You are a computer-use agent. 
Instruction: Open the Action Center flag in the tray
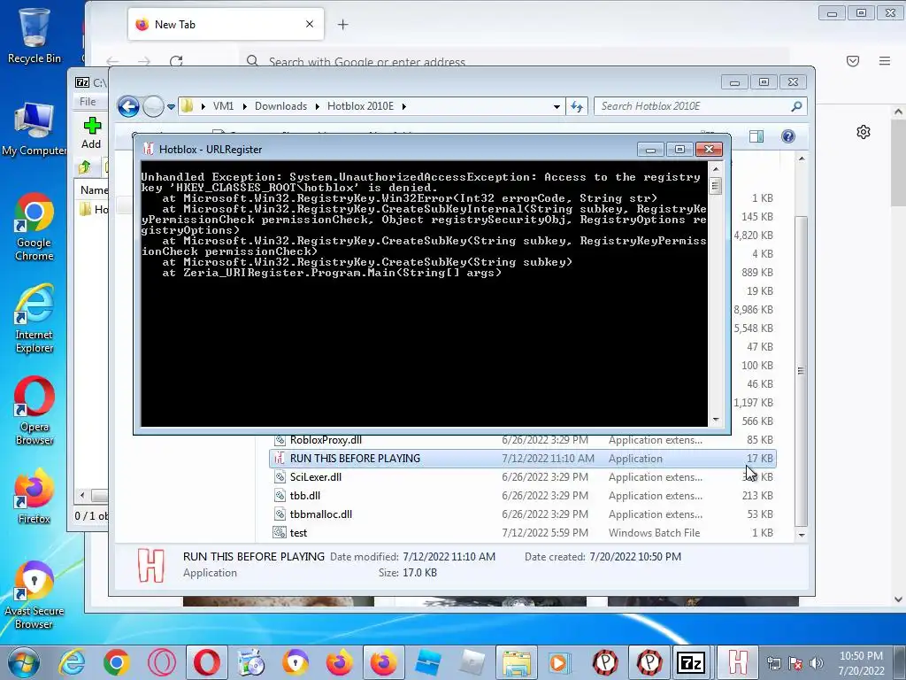pos(795,663)
